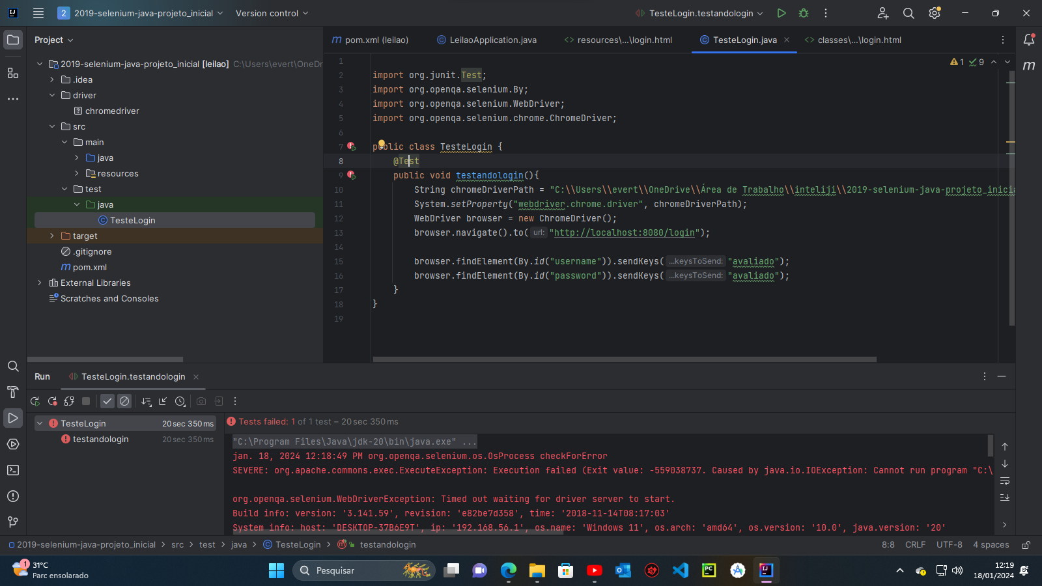The height and width of the screenshot is (586, 1042).
Task: Click UTF-8 encoding in status bar
Action: click(x=949, y=545)
